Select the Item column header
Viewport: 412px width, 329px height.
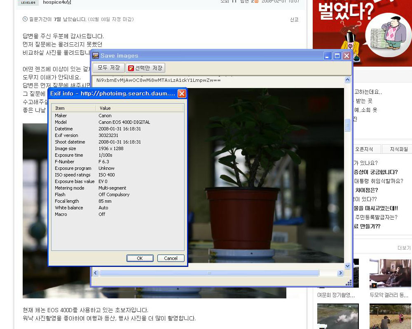click(74, 108)
